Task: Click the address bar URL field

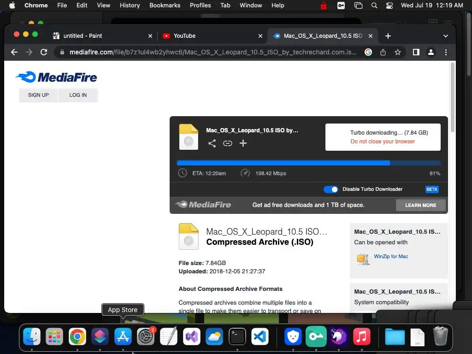Action: 213,52
